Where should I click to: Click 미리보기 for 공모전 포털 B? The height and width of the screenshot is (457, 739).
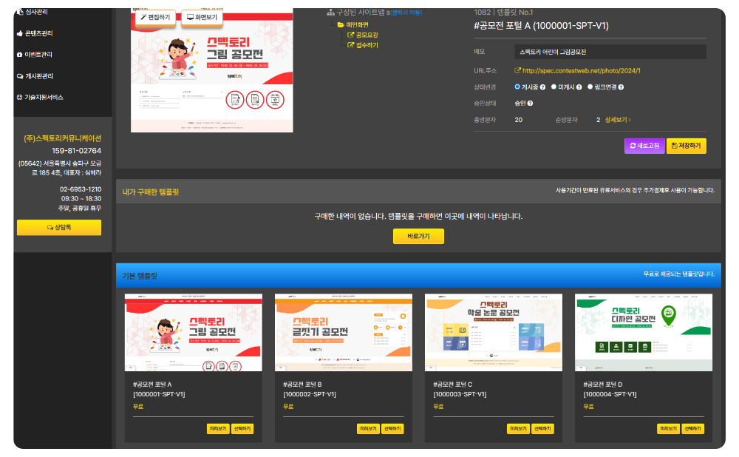pos(368,429)
